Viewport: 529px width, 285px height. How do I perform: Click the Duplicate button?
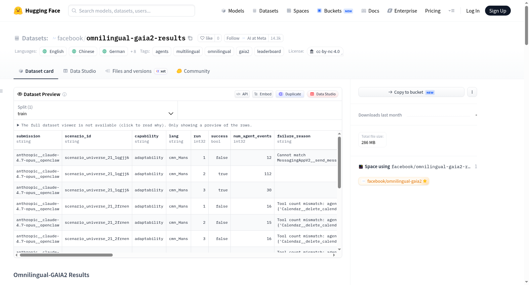(290, 94)
